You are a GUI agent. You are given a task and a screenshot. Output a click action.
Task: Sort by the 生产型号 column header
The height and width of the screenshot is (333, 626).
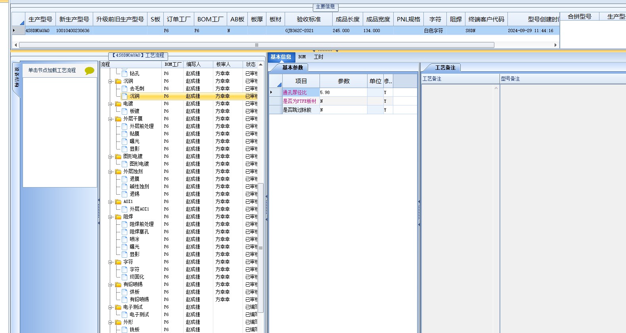point(40,19)
